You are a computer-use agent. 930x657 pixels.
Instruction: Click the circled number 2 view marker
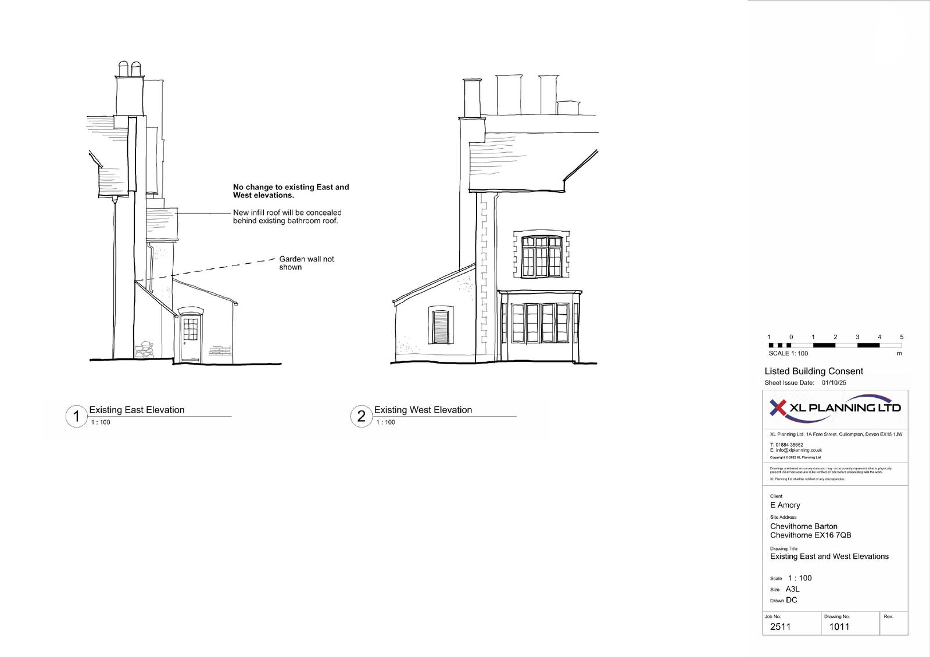[361, 417]
